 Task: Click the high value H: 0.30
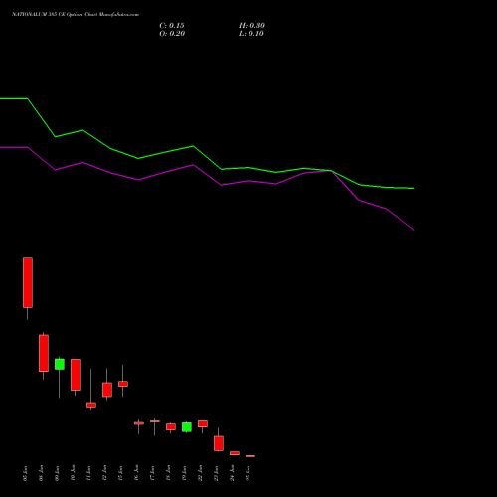pyautogui.click(x=251, y=26)
